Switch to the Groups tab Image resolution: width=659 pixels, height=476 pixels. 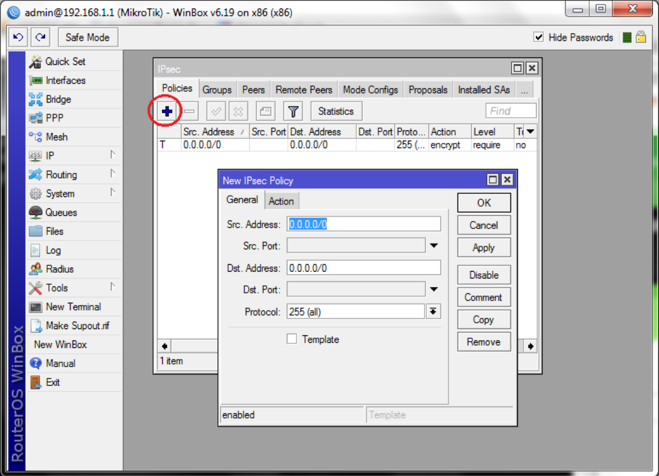(x=217, y=90)
